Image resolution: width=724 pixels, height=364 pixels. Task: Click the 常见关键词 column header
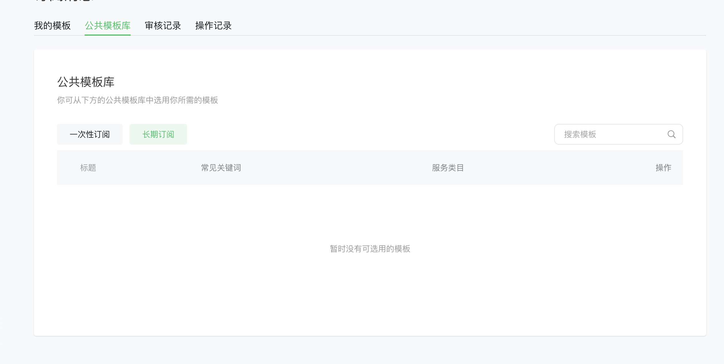click(221, 168)
